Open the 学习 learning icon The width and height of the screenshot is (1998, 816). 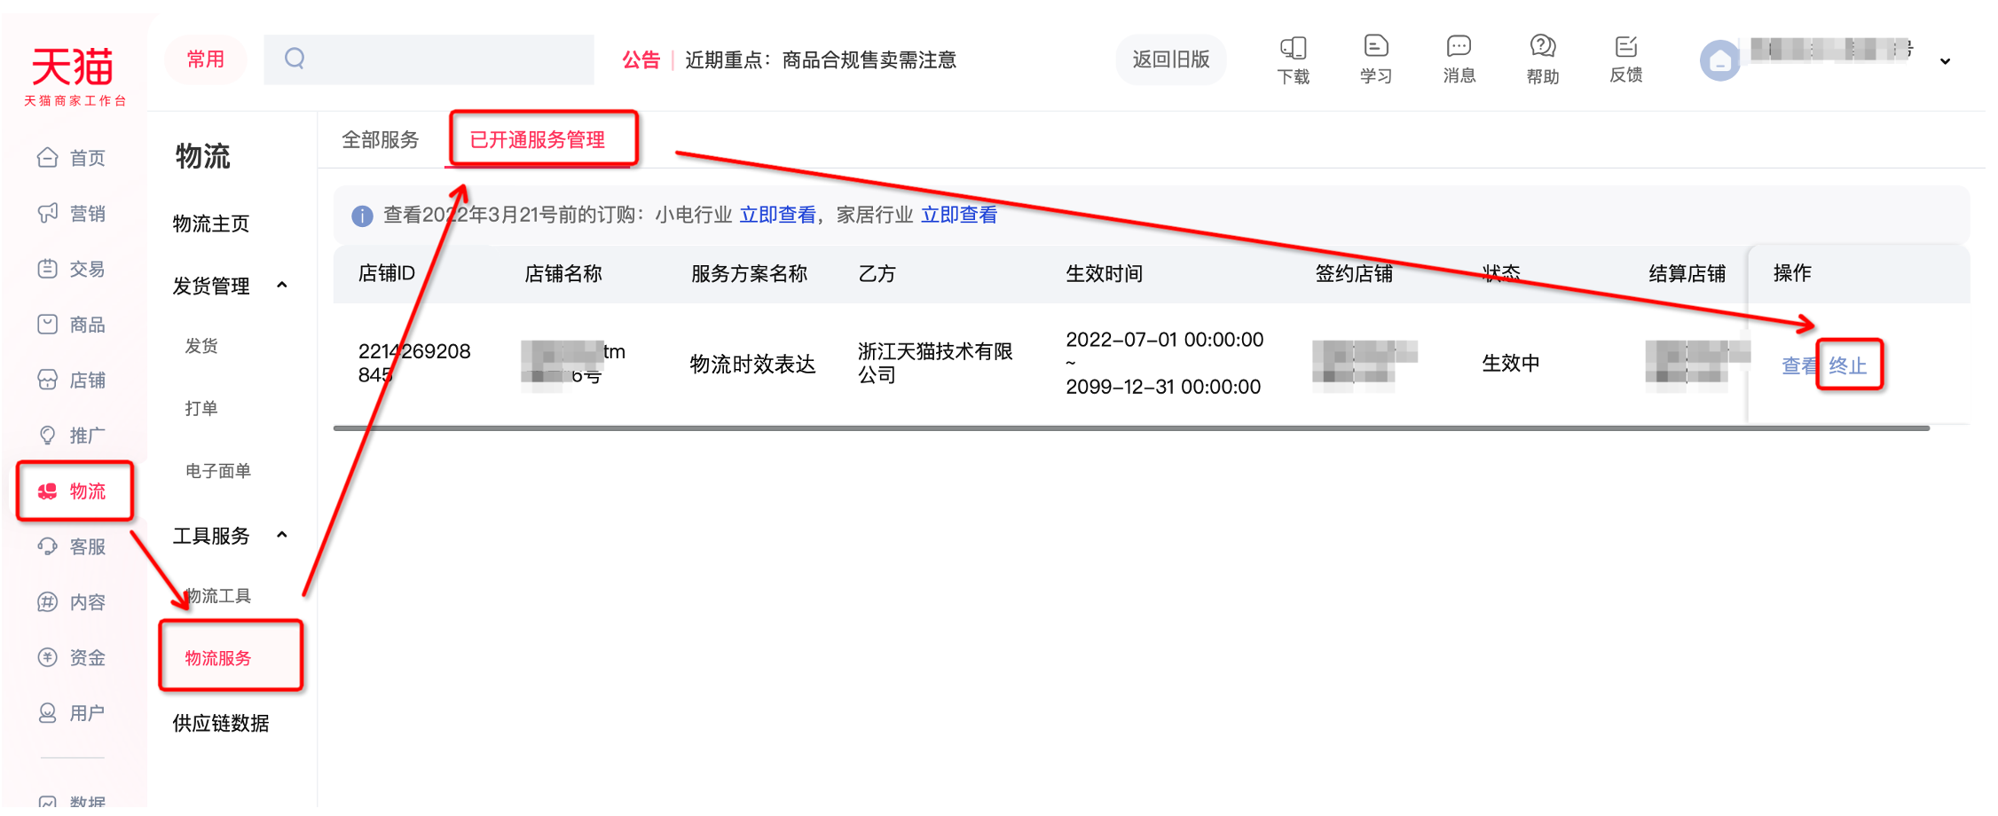1376,59
